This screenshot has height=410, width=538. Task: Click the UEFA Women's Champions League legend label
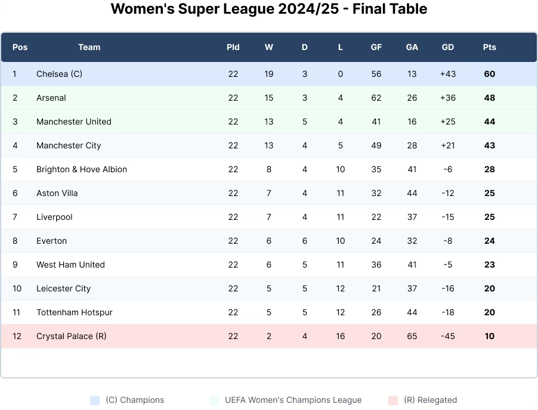(x=293, y=400)
